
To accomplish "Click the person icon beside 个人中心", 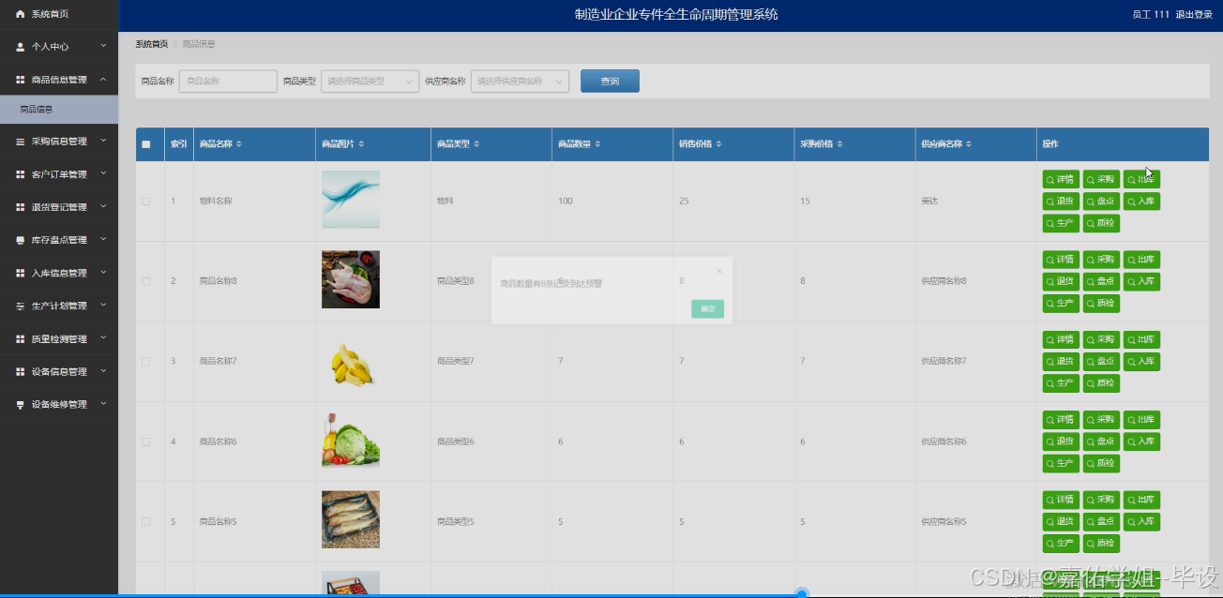I will [x=21, y=46].
